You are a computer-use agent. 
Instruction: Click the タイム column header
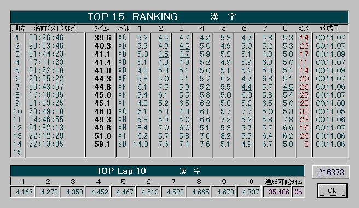[x=101, y=28]
